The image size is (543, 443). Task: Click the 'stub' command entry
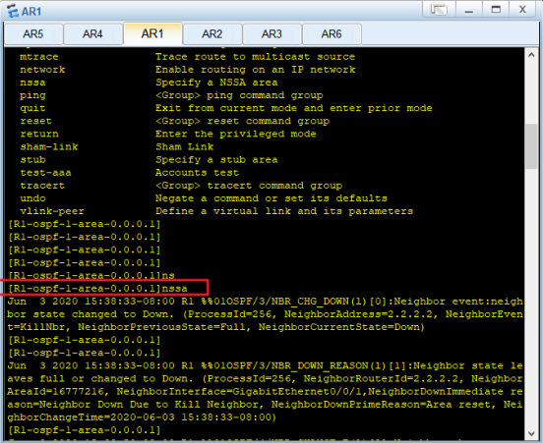[32, 160]
